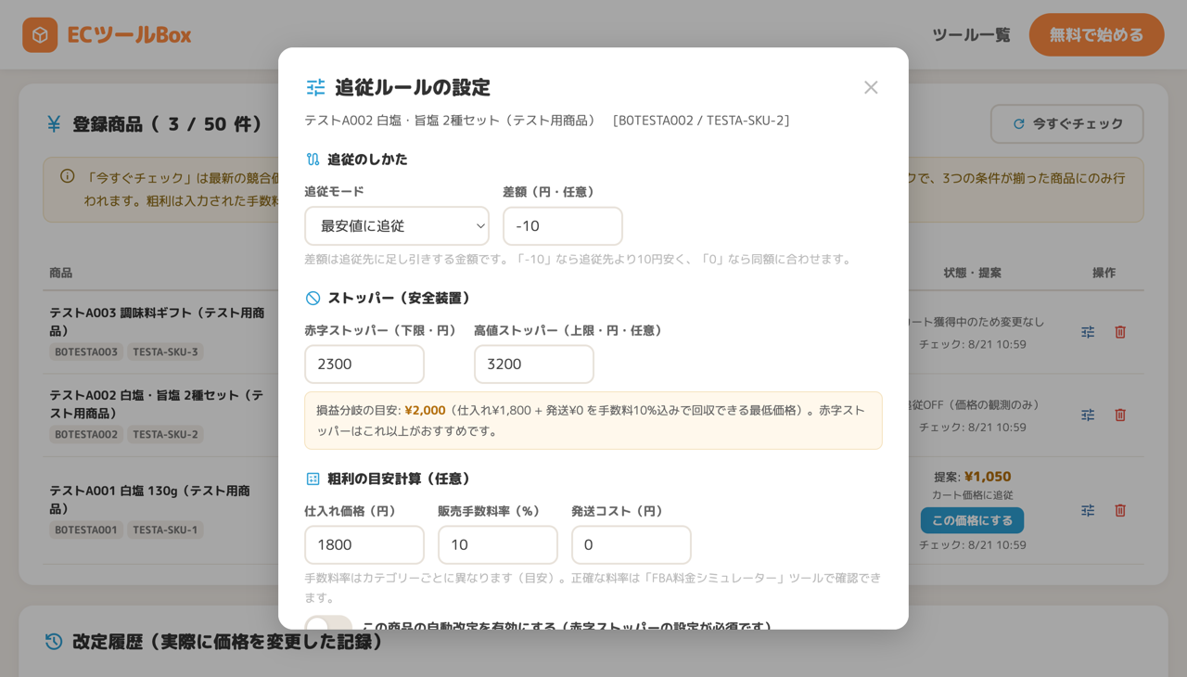Open rule settings for テストA003 調味料ギフト row
This screenshot has height=677, width=1187.
(x=1088, y=332)
